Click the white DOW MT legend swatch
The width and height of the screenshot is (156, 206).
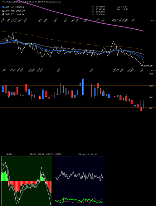[x=3, y=11]
